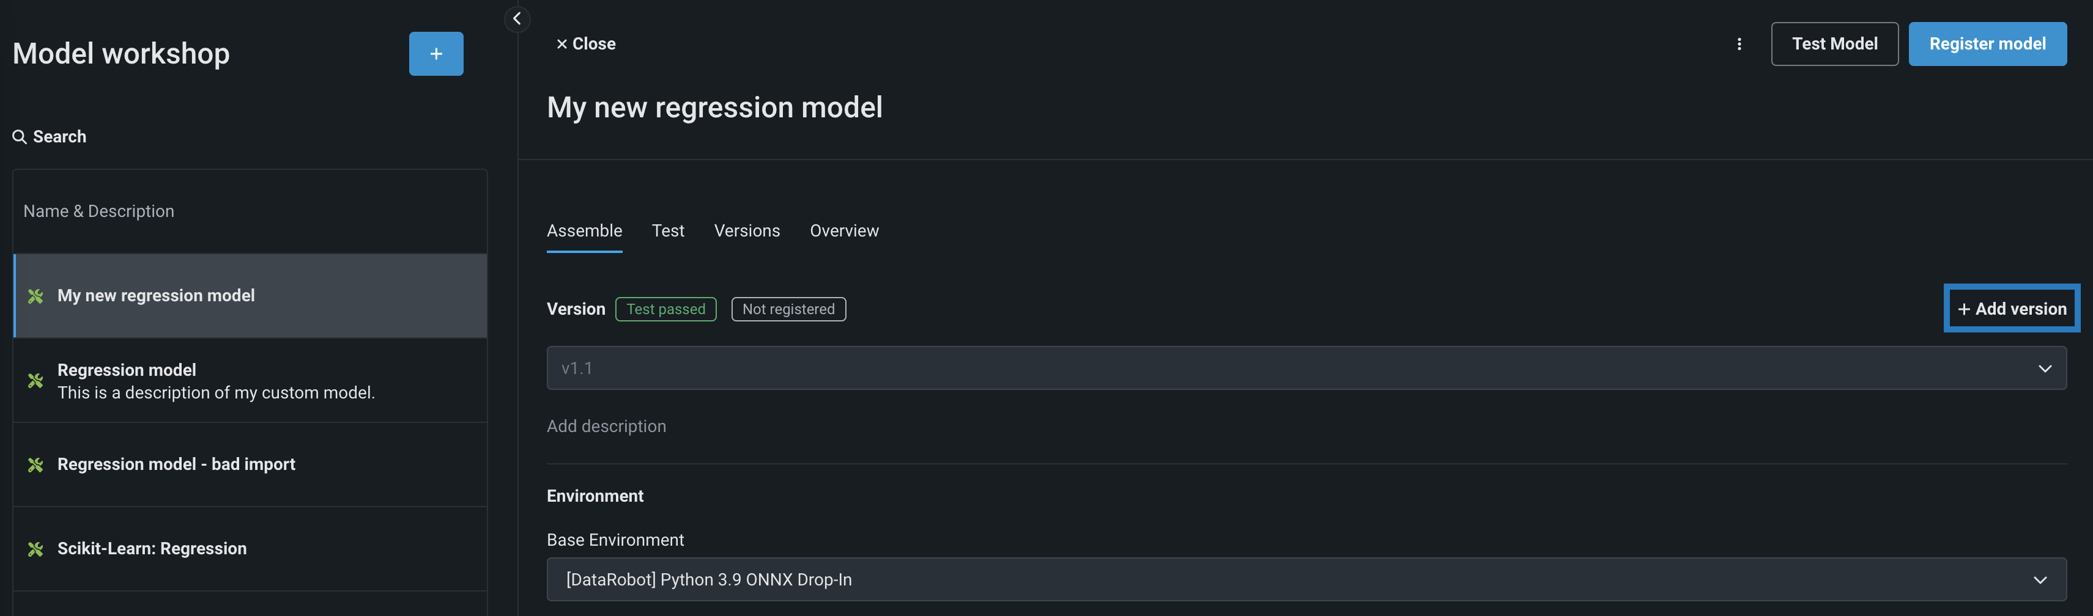The width and height of the screenshot is (2093, 616).
Task: Click the Add version button
Action: pyautogui.click(x=2012, y=309)
